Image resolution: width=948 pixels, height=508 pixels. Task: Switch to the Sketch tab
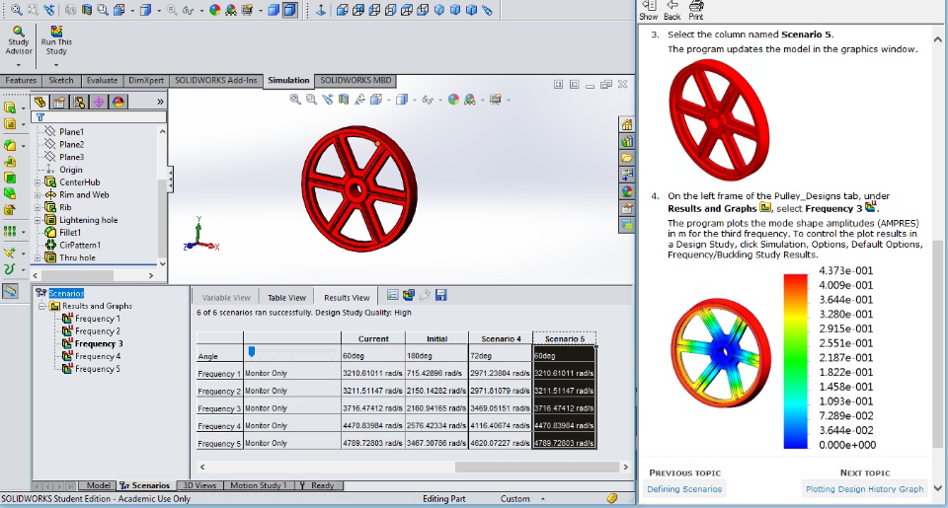(x=61, y=80)
